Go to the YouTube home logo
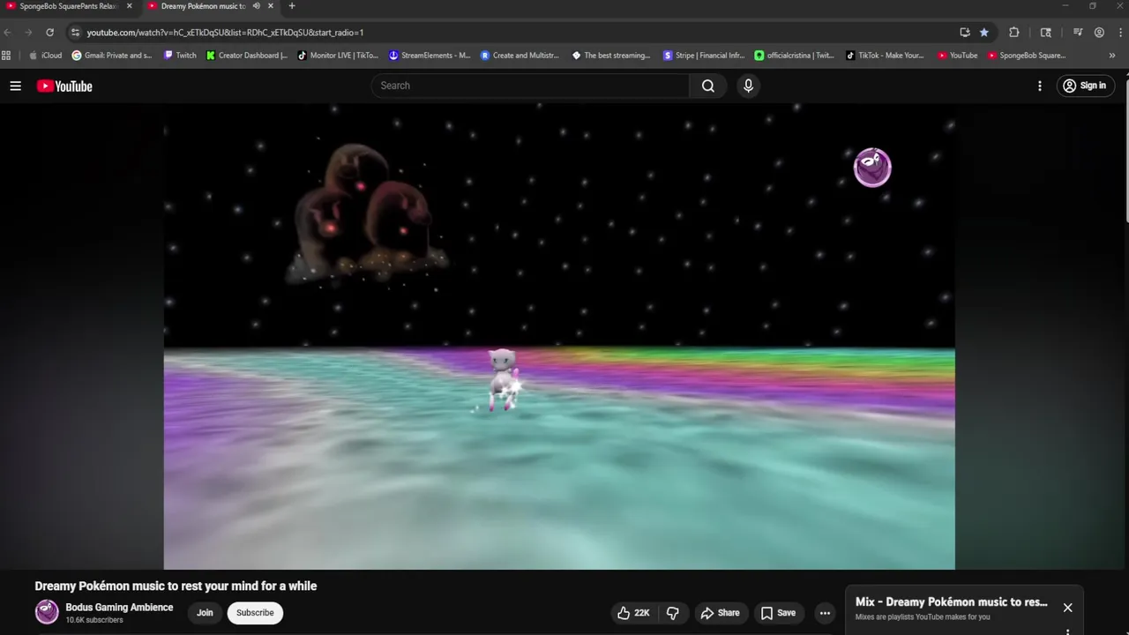This screenshot has height=635, width=1129. tap(64, 86)
